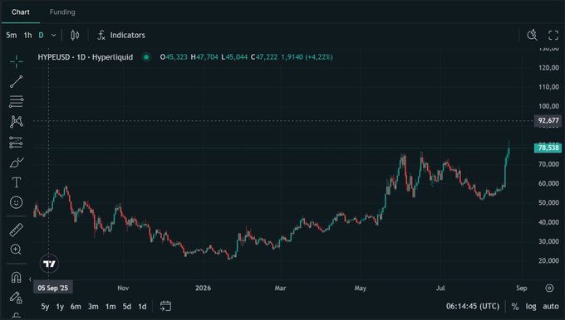
Task: Click the close value C47,222
Action: click(264, 57)
